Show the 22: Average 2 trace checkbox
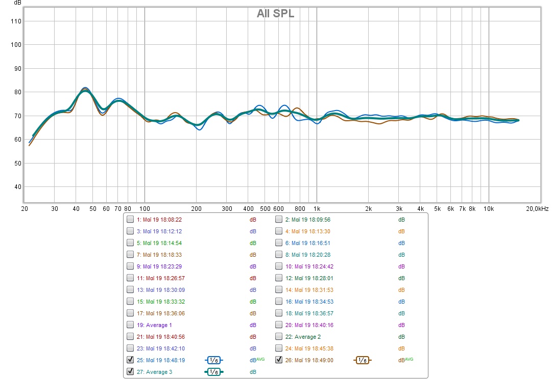552x379 pixels. coord(279,337)
